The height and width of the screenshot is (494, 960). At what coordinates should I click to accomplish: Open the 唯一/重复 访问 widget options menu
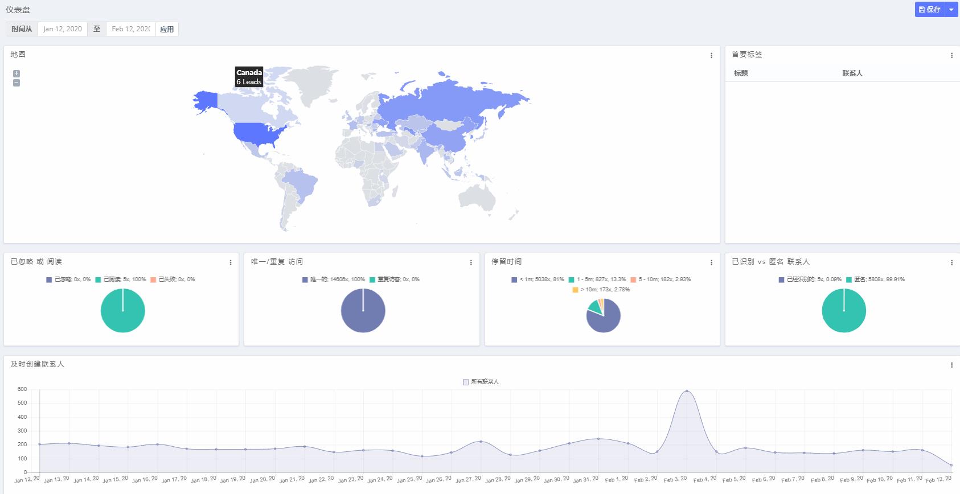pos(471,263)
